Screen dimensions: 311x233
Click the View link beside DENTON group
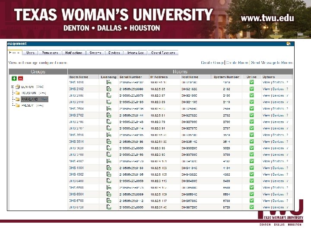click(x=40, y=87)
